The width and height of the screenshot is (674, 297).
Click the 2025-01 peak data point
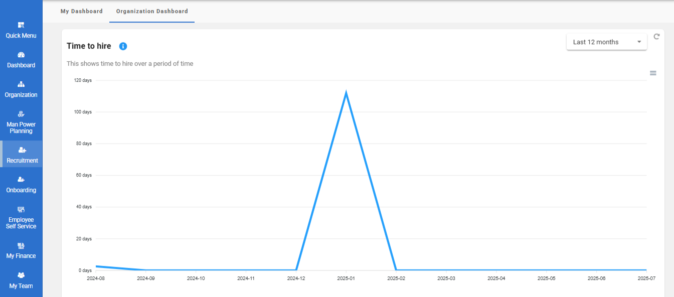[346, 93]
